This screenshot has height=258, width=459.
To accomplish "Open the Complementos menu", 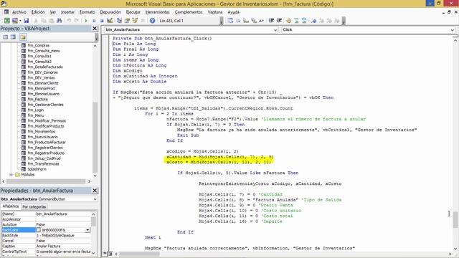I will (189, 12).
